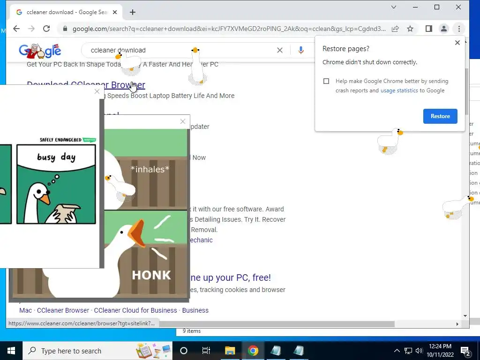The image size is (480, 360).
Task: Select the ccleaner download - Google Search tab
Action: (x=66, y=12)
